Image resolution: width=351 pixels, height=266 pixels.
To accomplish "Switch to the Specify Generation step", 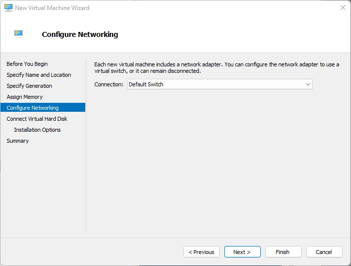I will click(29, 86).
